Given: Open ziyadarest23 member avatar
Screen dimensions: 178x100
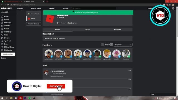Looking at the screenshot, I should (x=107, y=54).
